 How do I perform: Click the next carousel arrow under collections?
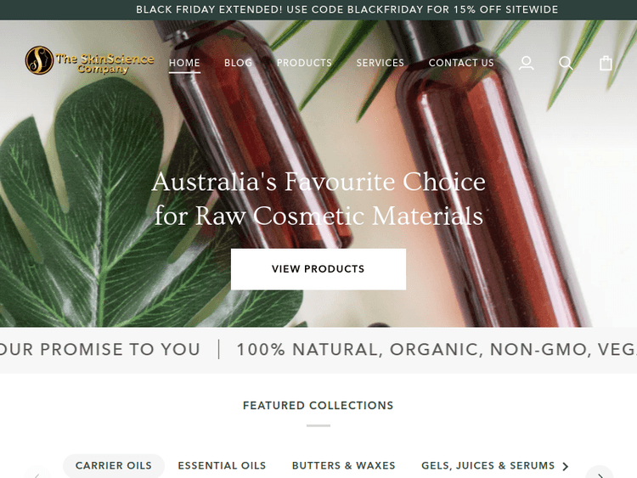[600, 473]
